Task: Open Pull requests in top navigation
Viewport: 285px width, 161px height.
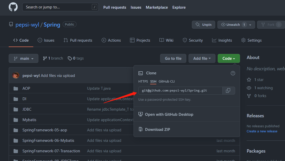Action: (115, 7)
